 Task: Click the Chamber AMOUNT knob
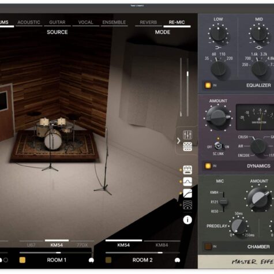[259, 199]
